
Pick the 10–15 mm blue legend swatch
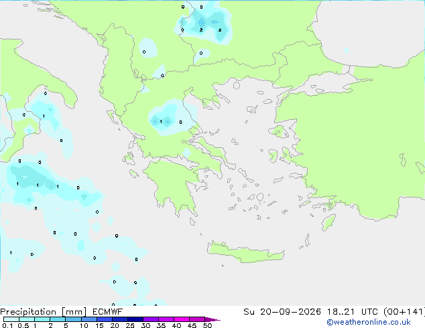click(x=89, y=319)
